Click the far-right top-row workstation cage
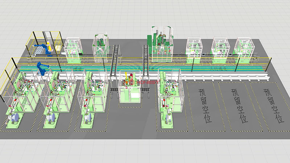Screen dimensions: 290x163 click(245, 48)
